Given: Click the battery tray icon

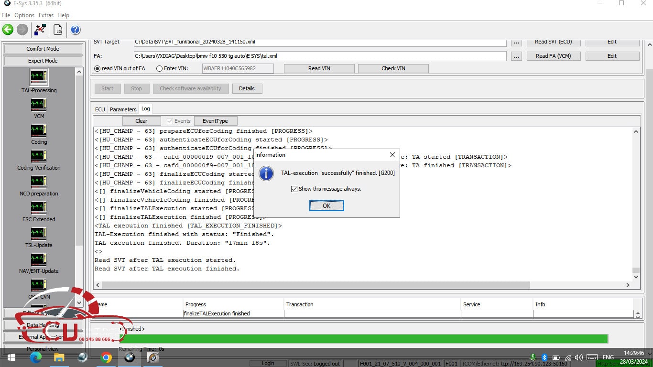Looking at the screenshot, I should (556, 357).
